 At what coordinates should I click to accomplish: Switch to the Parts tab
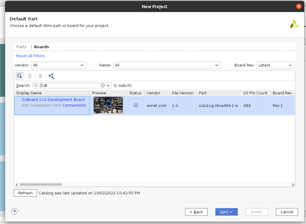tap(21, 47)
